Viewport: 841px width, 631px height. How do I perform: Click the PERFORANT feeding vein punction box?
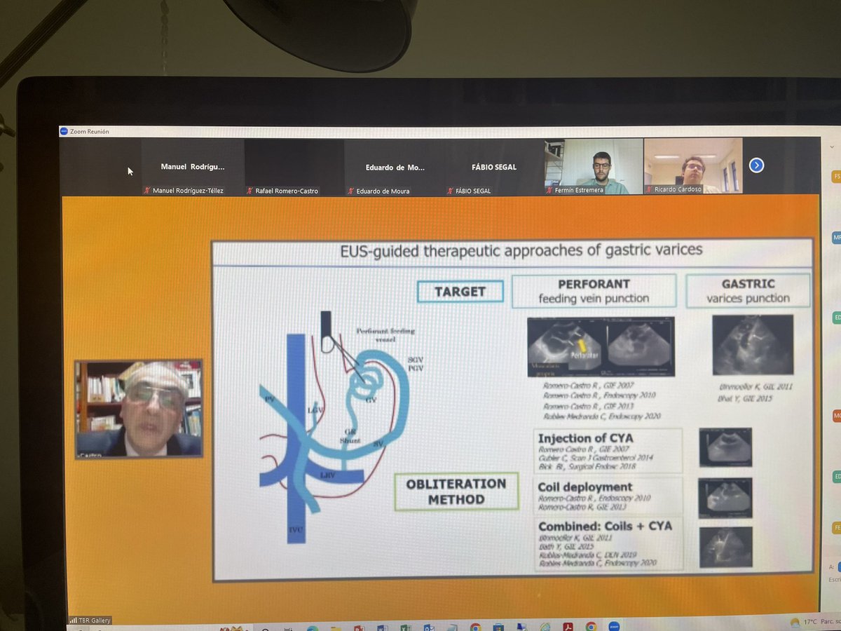tap(594, 291)
